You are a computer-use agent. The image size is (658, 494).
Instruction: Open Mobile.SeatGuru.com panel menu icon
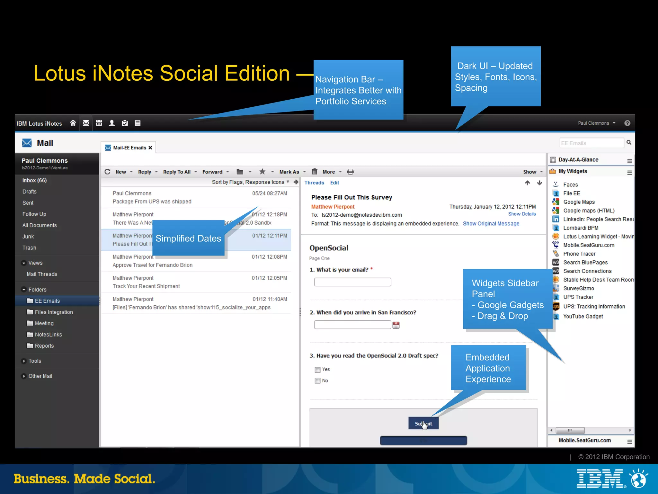coord(630,442)
